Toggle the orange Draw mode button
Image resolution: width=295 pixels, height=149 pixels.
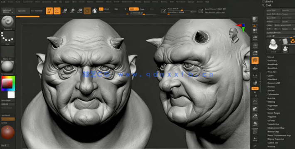(57, 11)
